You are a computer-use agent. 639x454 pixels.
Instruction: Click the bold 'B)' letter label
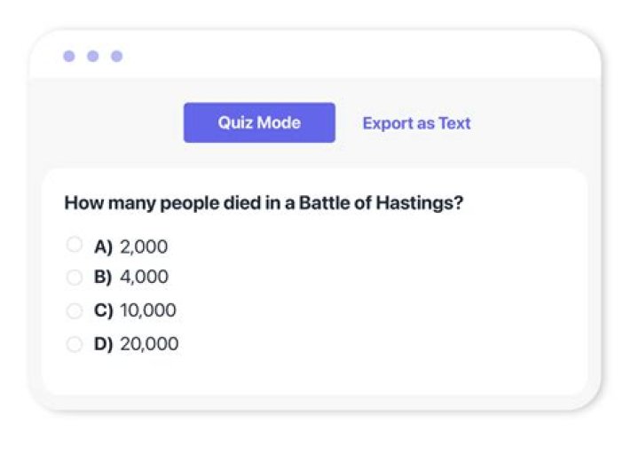point(103,278)
